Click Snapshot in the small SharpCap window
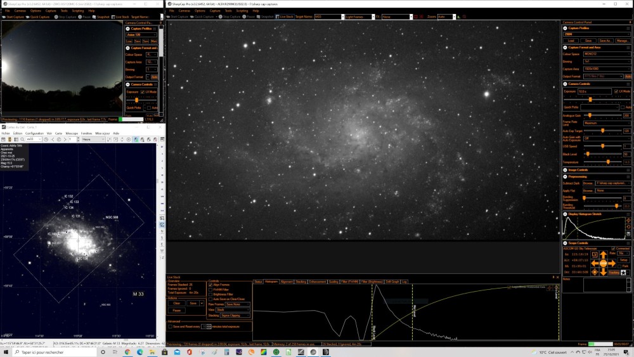The image size is (634, 357). coord(101,17)
